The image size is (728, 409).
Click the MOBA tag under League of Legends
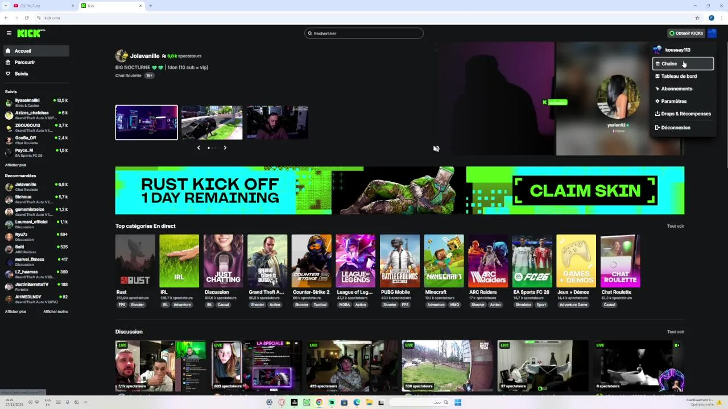(345, 305)
